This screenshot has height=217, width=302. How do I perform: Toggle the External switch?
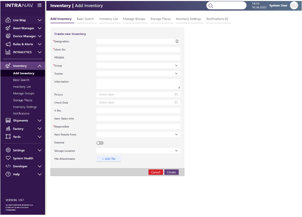(x=100, y=143)
